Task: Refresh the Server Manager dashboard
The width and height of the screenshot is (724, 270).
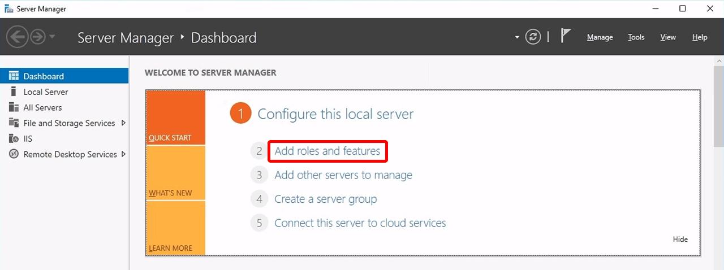Action: point(533,37)
